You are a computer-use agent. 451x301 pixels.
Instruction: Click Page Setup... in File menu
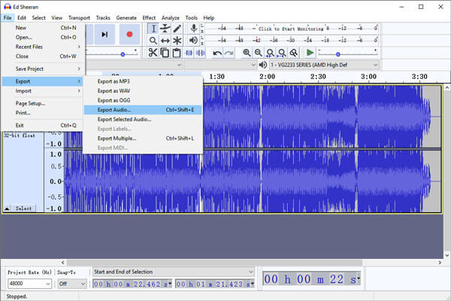pyautogui.click(x=43, y=103)
